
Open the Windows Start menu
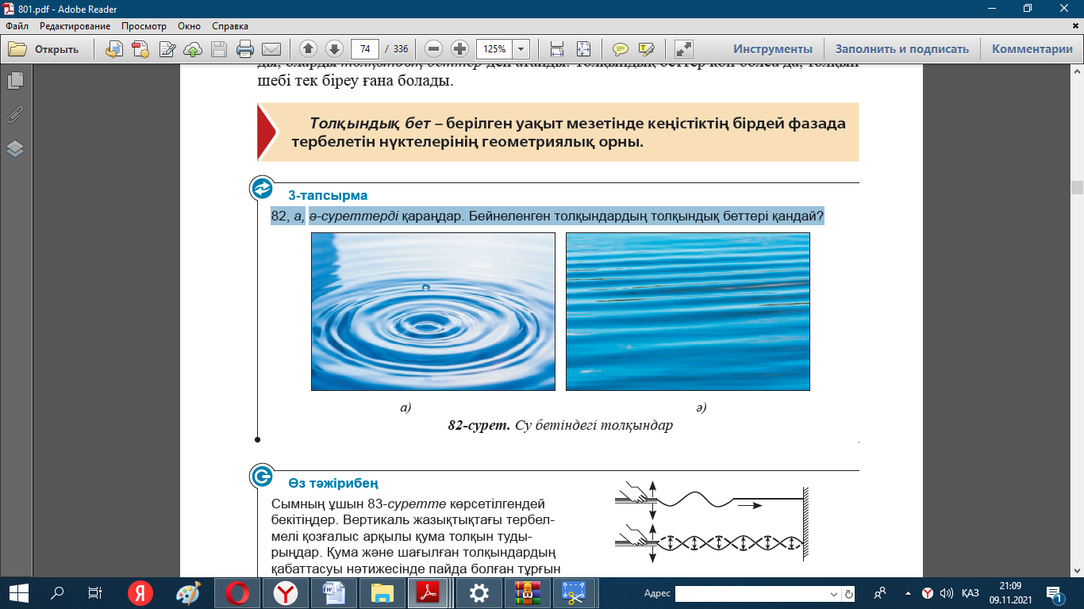(19, 593)
